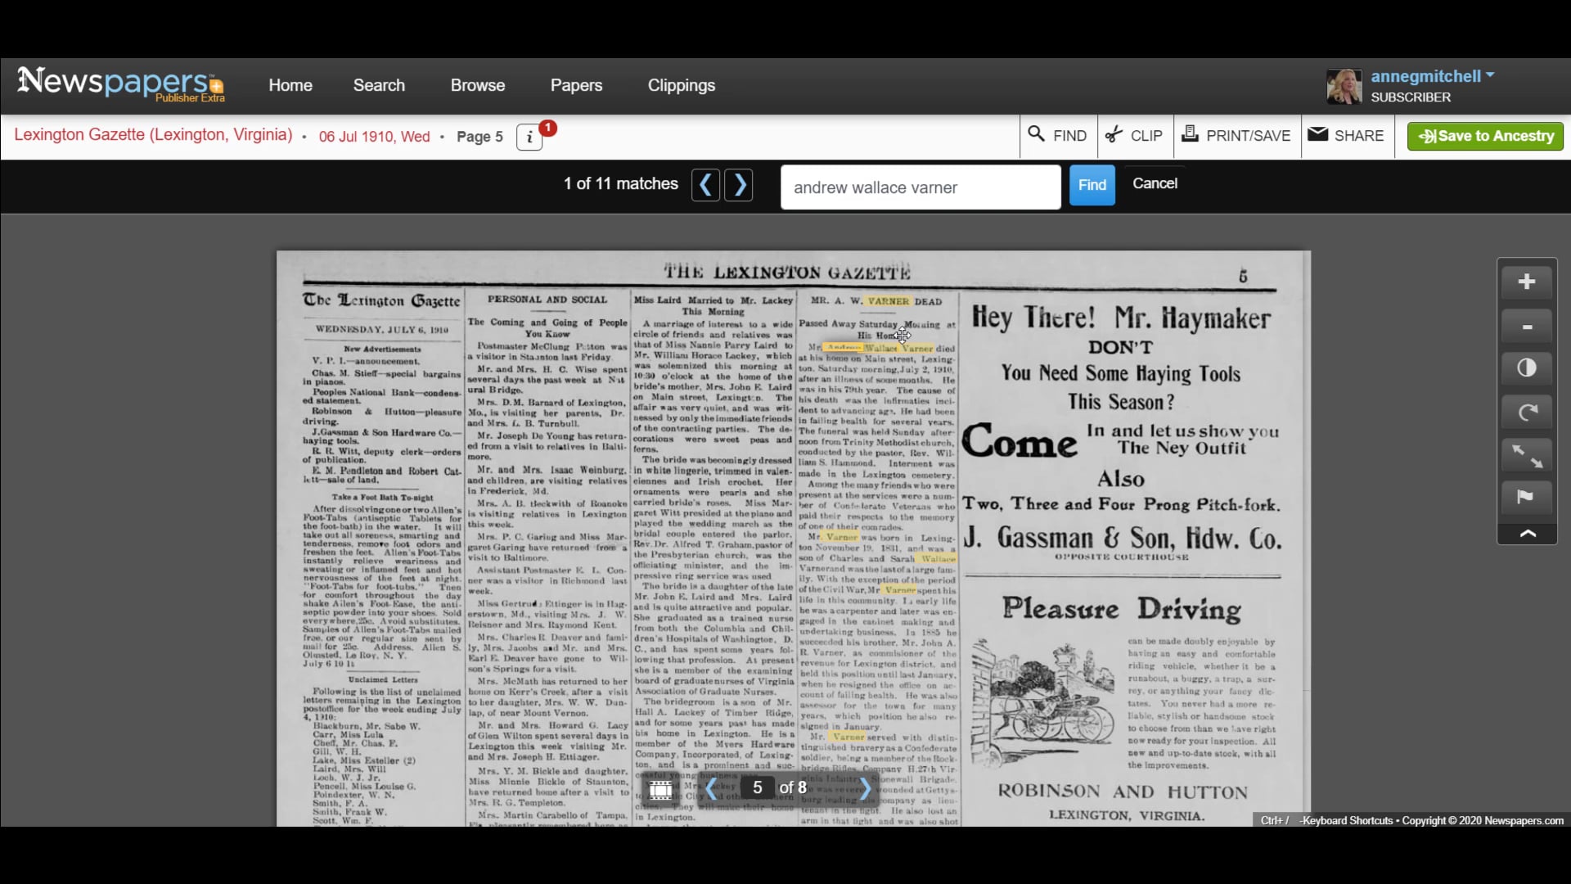The width and height of the screenshot is (1571, 884).
Task: Click the Share icon
Action: [x=1346, y=135]
